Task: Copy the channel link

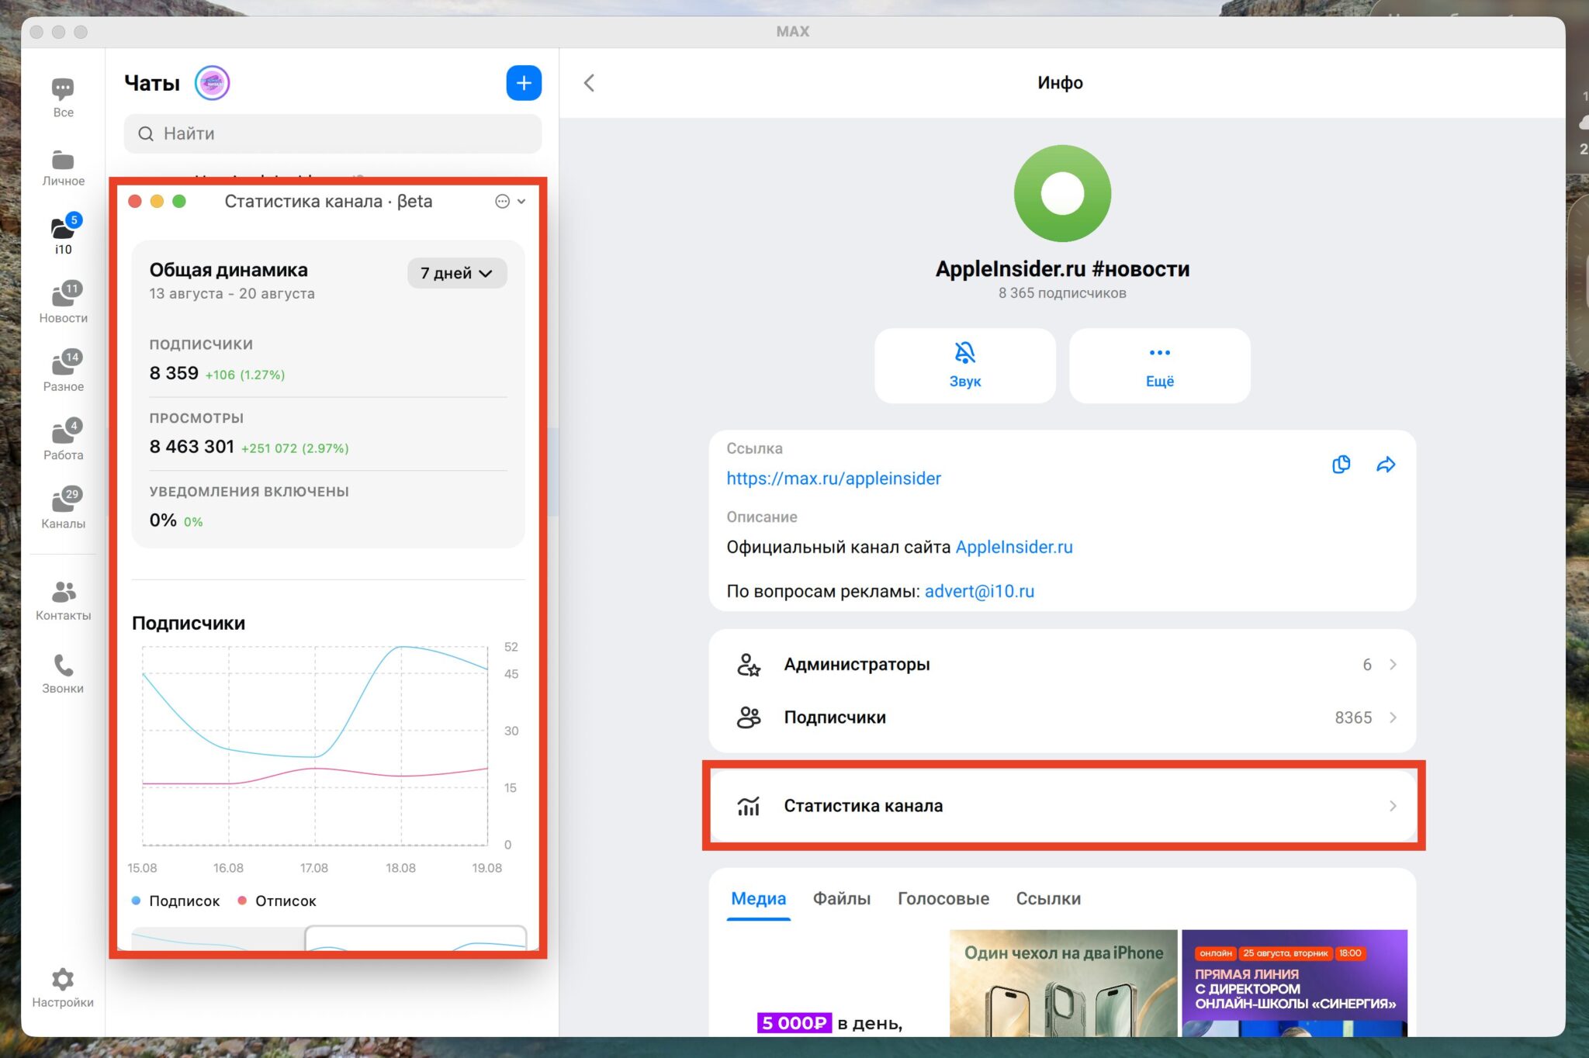Action: pyautogui.click(x=1341, y=464)
